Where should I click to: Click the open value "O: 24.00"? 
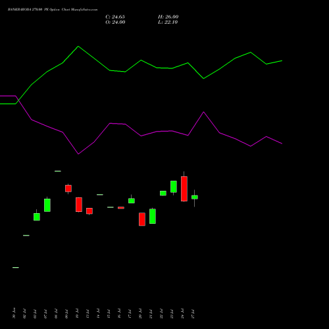(115, 22)
